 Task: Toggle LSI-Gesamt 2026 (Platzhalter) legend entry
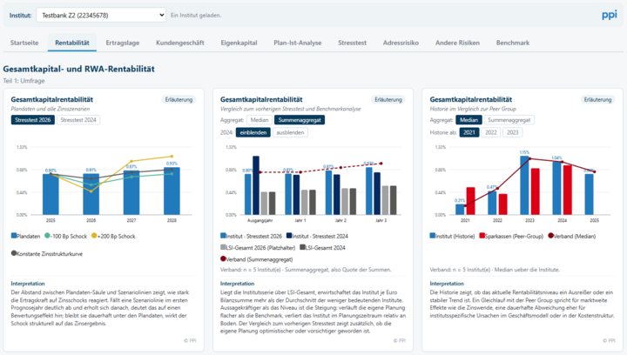click(x=258, y=248)
